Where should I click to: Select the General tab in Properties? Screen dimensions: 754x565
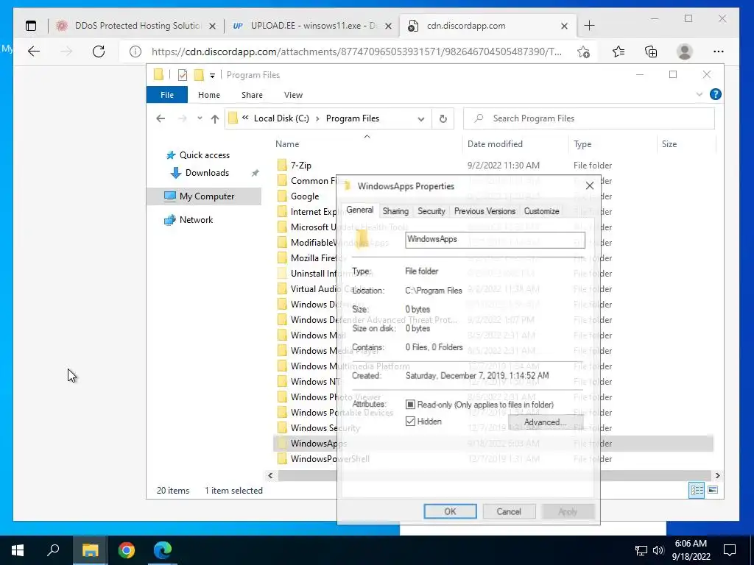(359, 210)
